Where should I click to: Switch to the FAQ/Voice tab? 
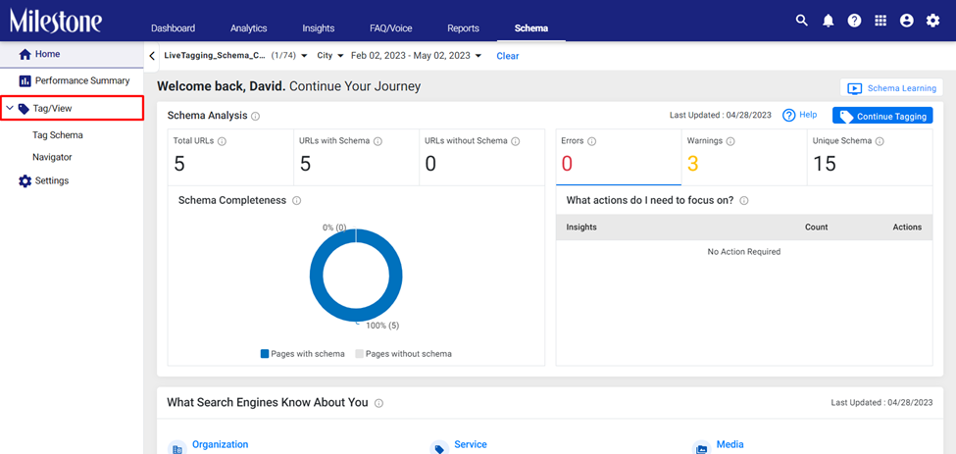pyautogui.click(x=391, y=28)
